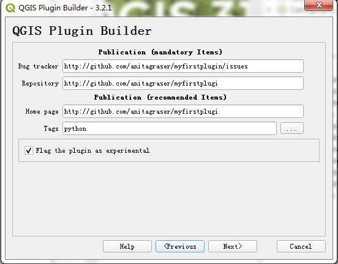The image size is (338, 264).
Task: Click the Home page URL field
Action: click(x=183, y=111)
